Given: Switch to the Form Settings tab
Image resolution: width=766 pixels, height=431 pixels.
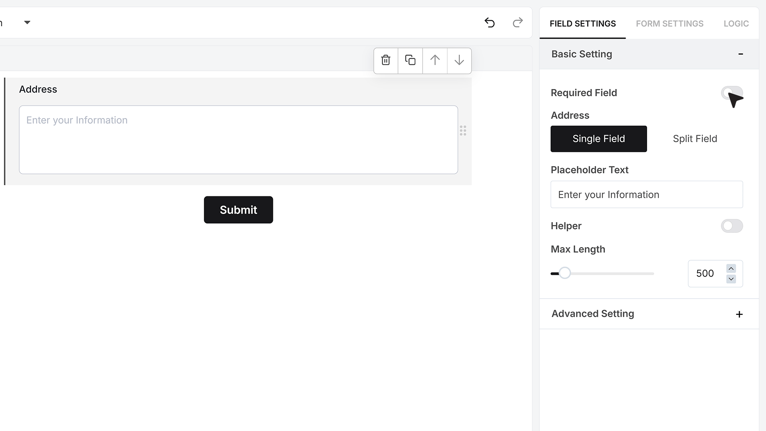Looking at the screenshot, I should (x=669, y=24).
